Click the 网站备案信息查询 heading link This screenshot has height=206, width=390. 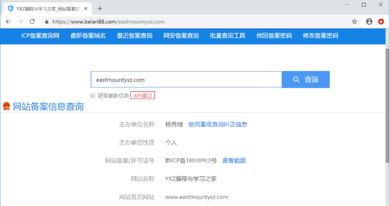[x=48, y=107]
